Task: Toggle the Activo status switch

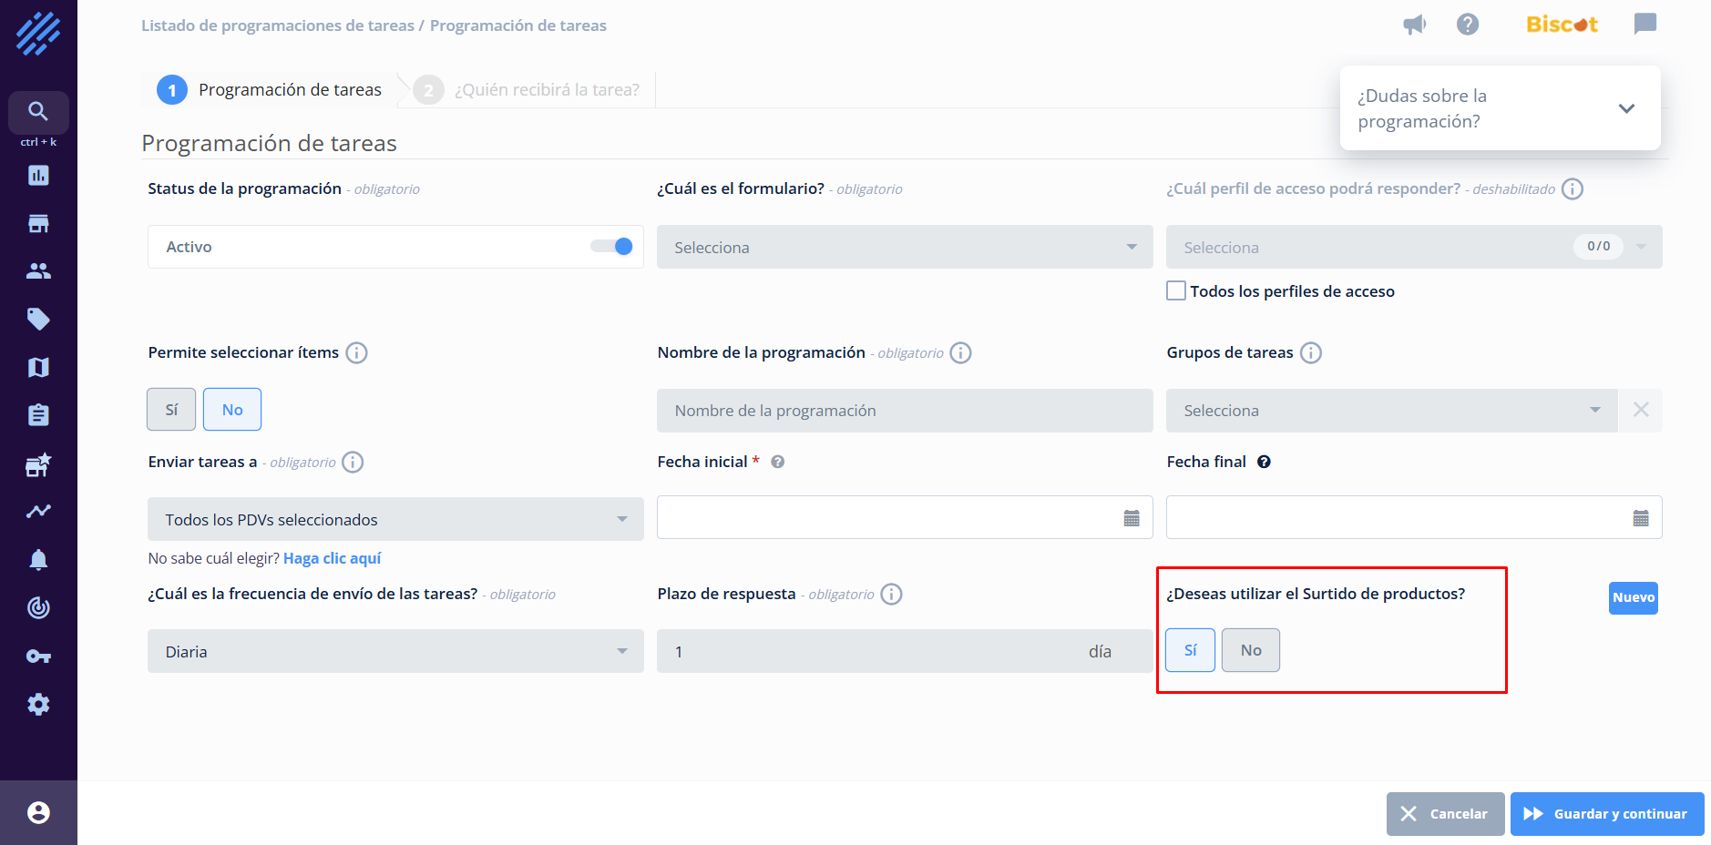Action: click(x=612, y=247)
